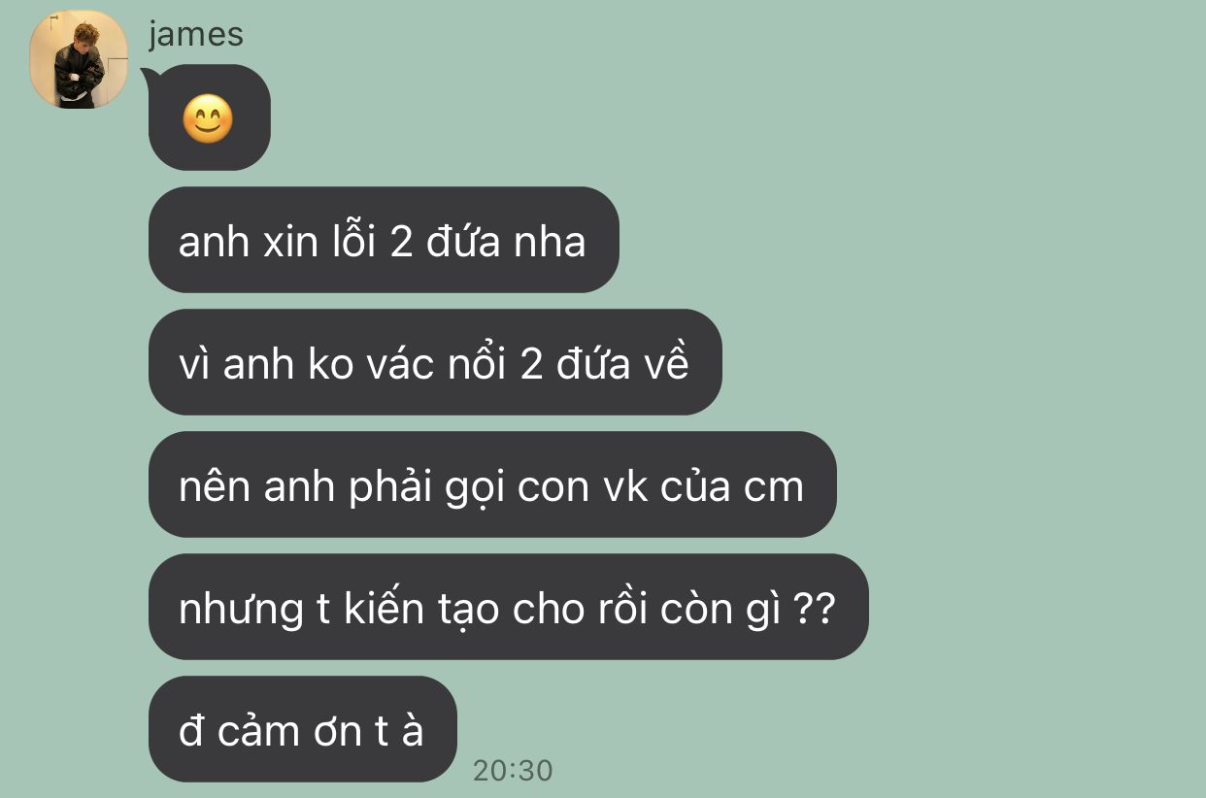Tap the sender name james
The height and width of the screenshot is (798, 1206).
click(x=196, y=34)
